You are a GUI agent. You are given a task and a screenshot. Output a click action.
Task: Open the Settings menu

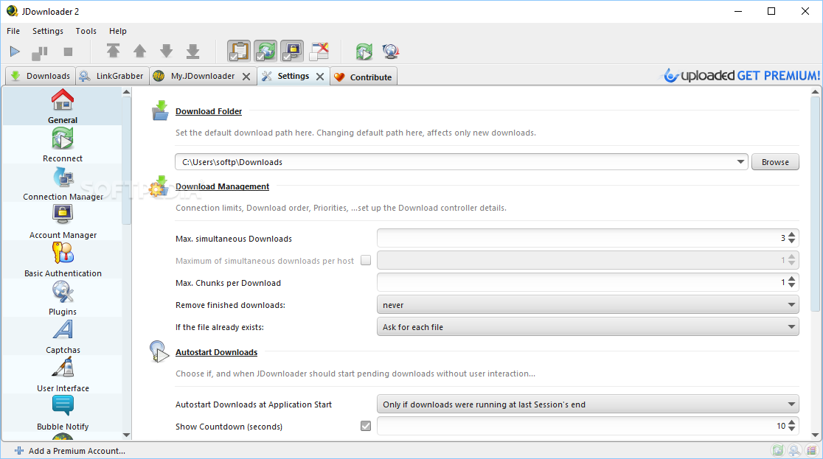pyautogui.click(x=48, y=31)
